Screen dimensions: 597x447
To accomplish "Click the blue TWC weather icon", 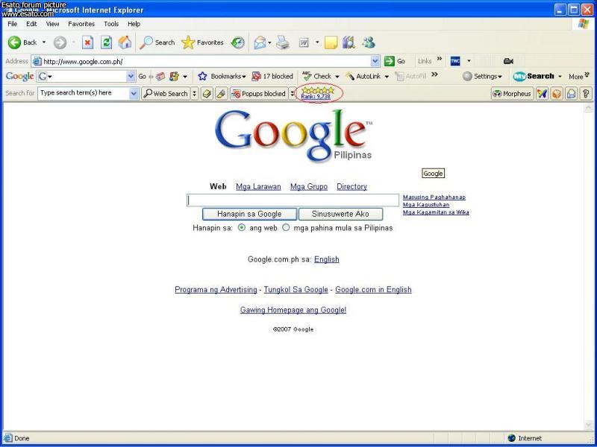I will [455, 61].
